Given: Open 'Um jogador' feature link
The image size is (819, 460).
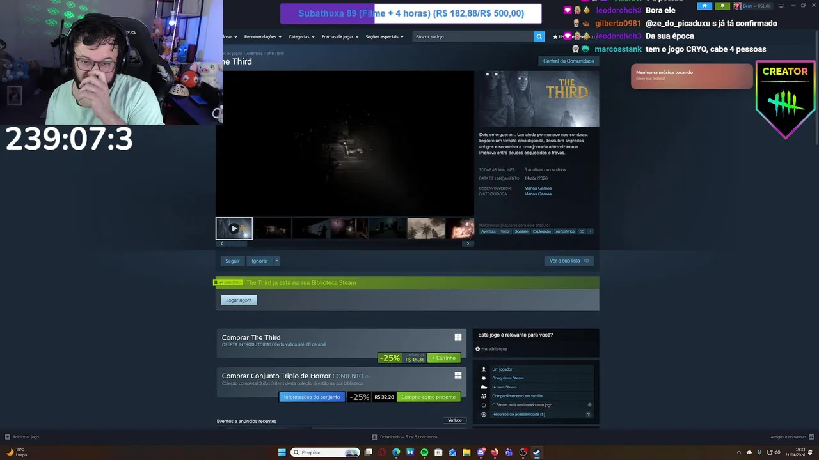Looking at the screenshot, I should coord(502,369).
